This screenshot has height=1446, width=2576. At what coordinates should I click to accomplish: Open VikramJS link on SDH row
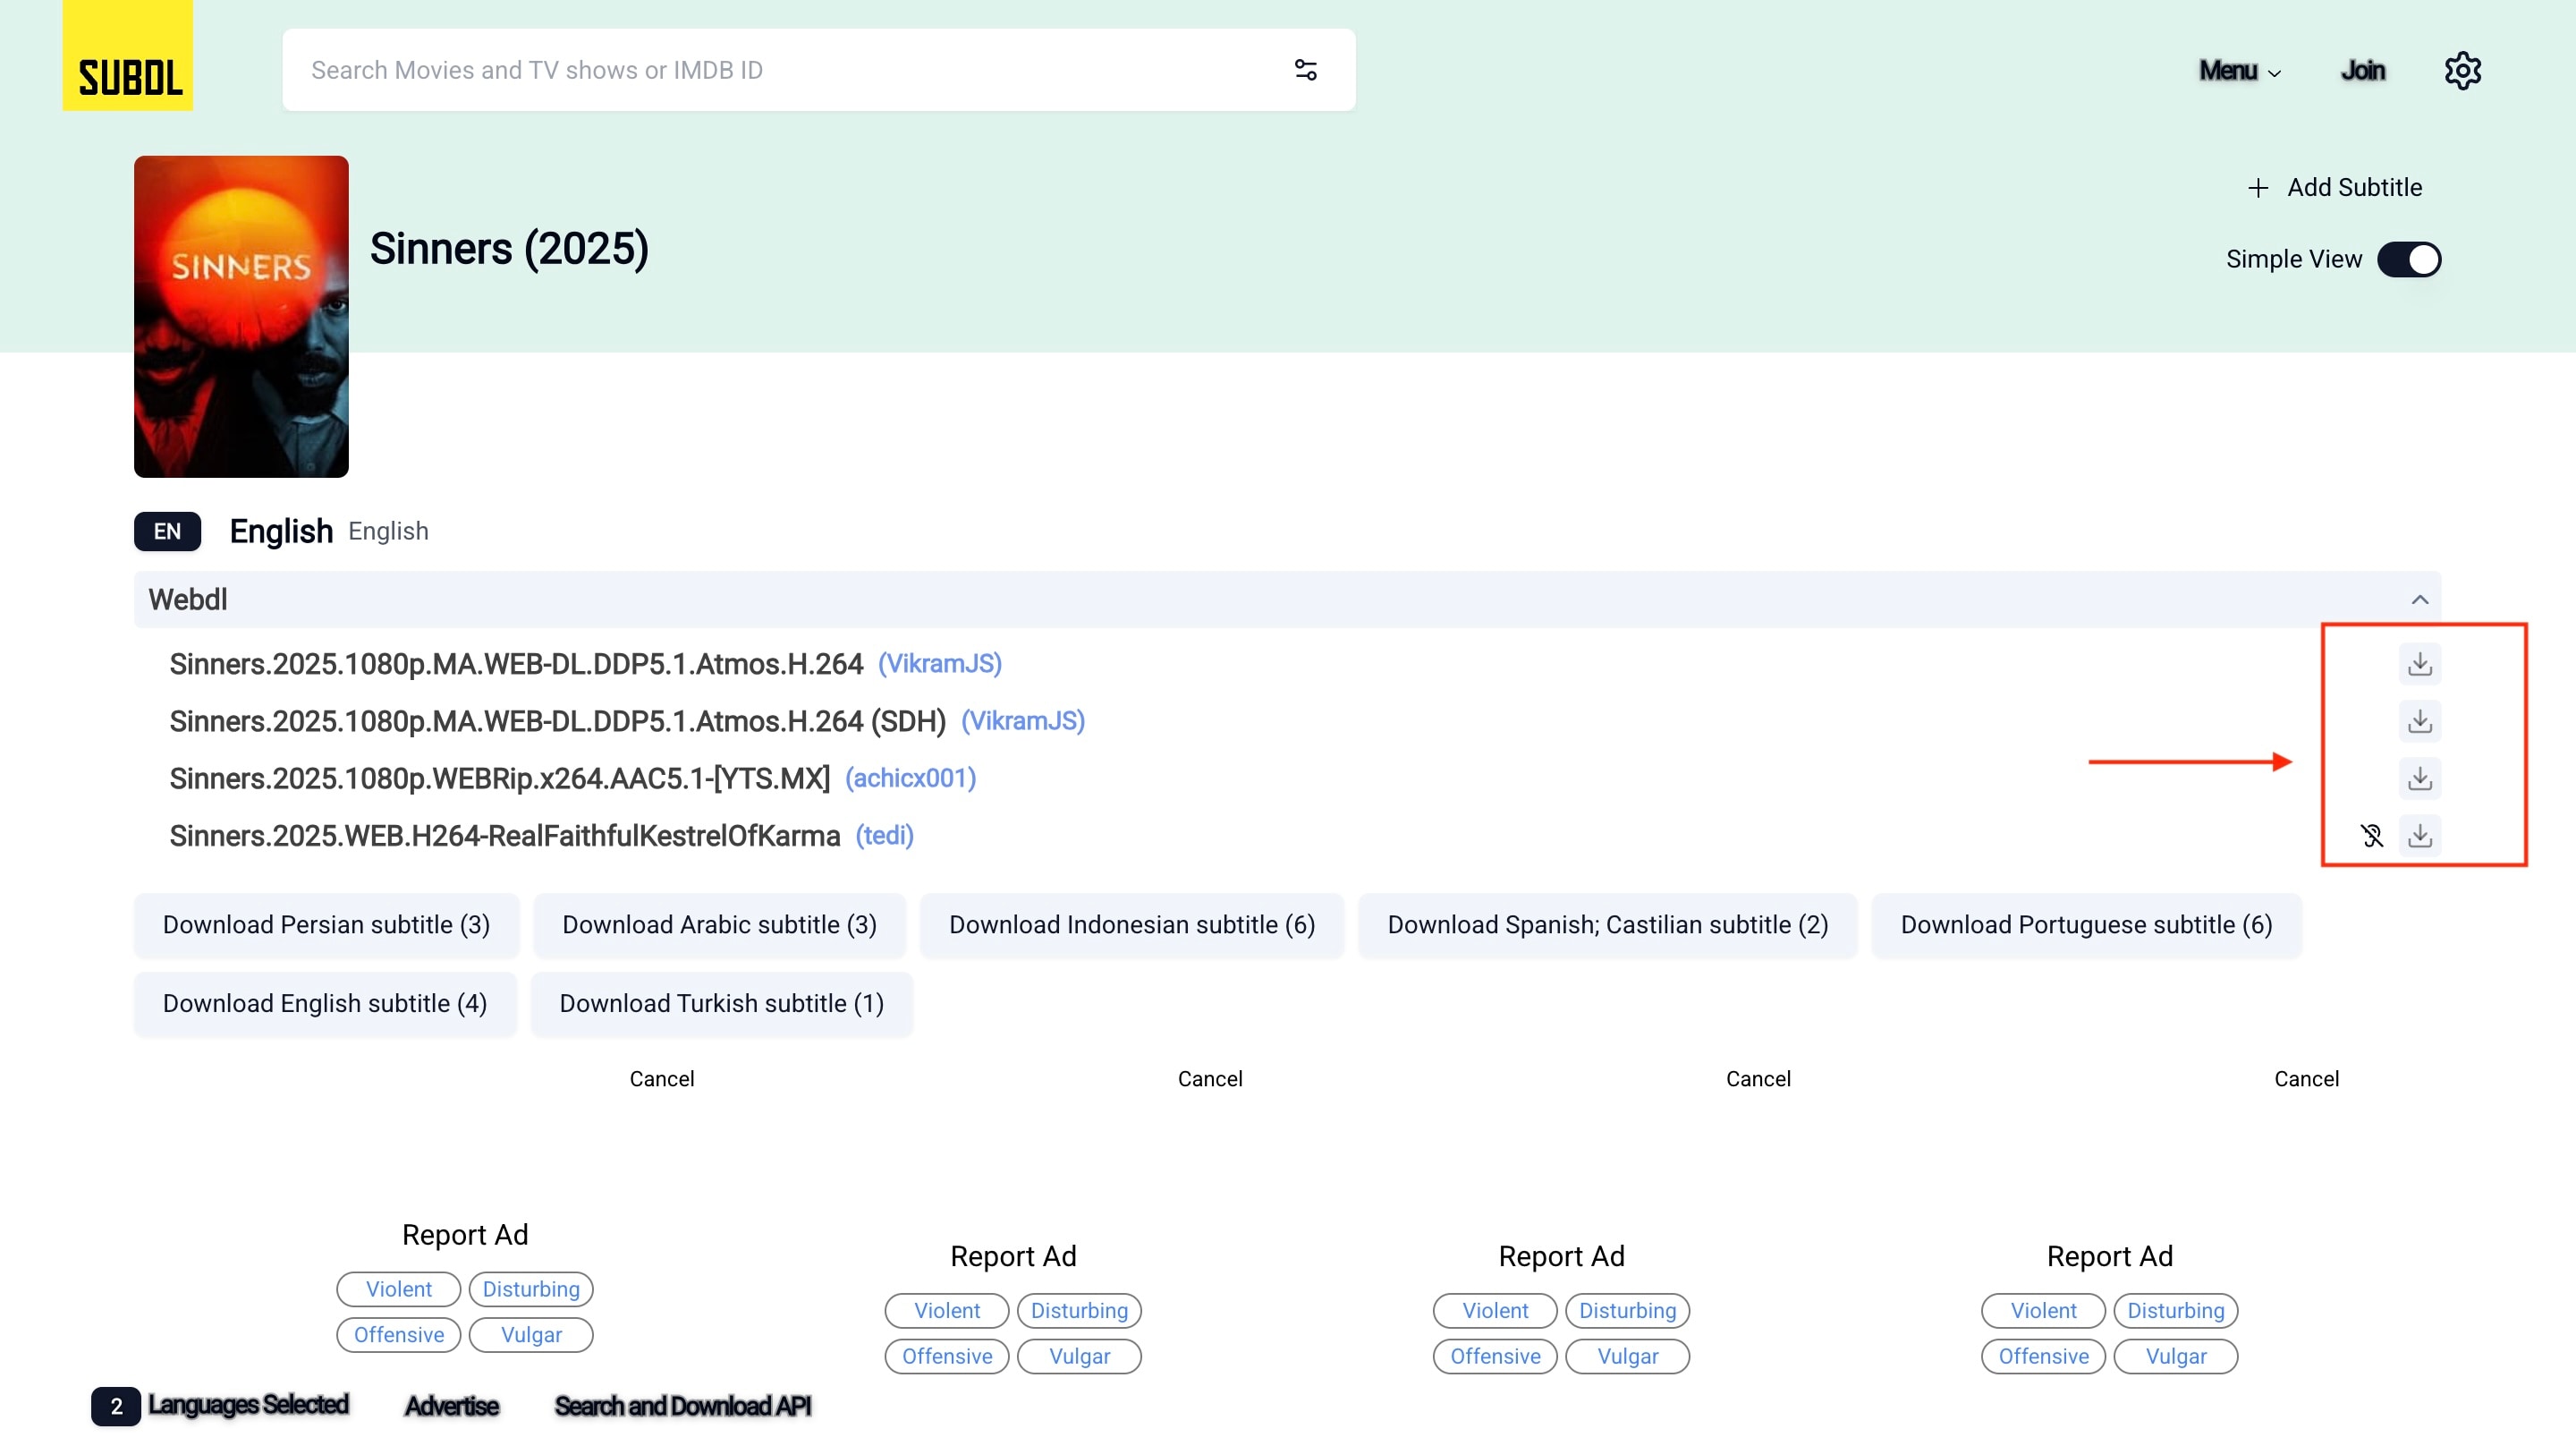click(1023, 720)
